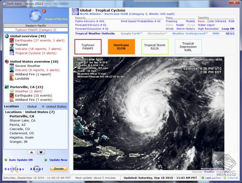
Task: Open the NWS link
Action: tap(216, 34)
